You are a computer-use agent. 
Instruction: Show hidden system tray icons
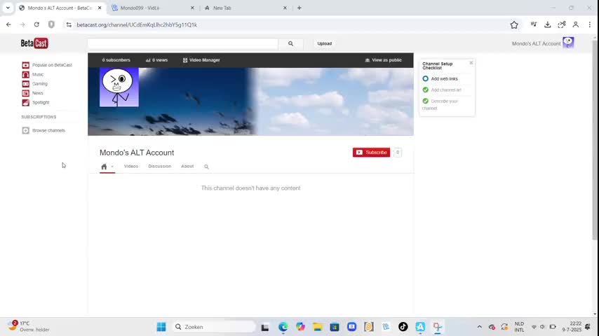(x=480, y=327)
